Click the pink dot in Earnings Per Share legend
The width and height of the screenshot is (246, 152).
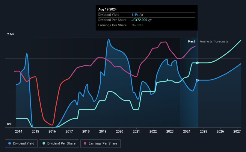pos(85,143)
